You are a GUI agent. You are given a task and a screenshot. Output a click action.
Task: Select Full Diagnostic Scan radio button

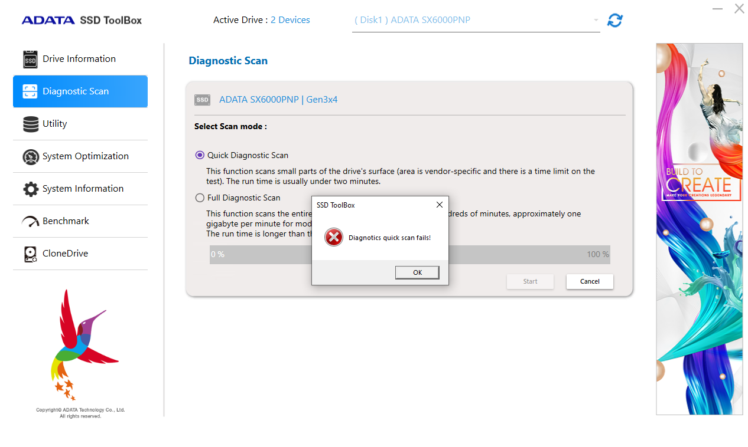coord(200,198)
